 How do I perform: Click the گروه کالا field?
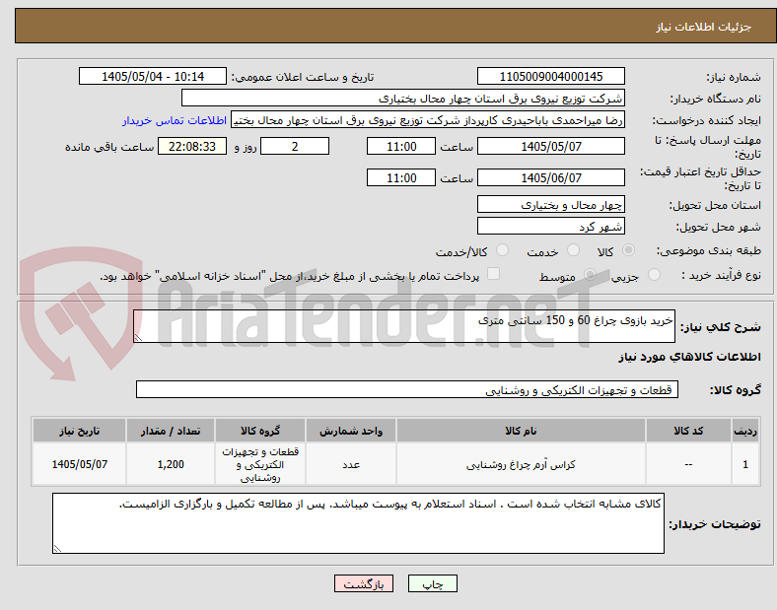point(407,389)
